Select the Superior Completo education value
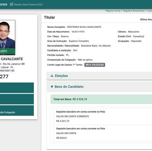Image resolution: width=152 pixels, height=151 pixels. pos(79,41)
